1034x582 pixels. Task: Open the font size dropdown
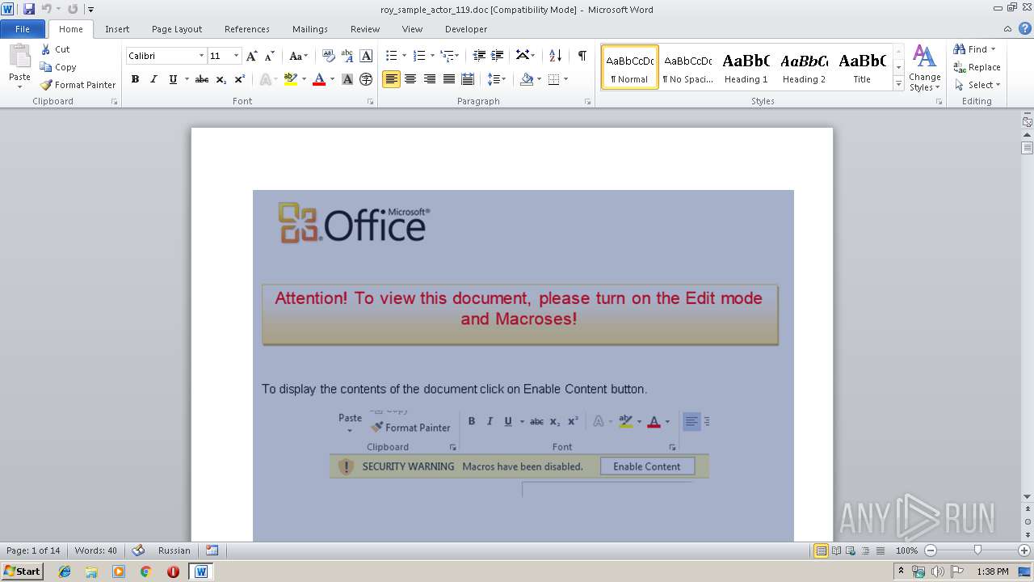click(236, 56)
